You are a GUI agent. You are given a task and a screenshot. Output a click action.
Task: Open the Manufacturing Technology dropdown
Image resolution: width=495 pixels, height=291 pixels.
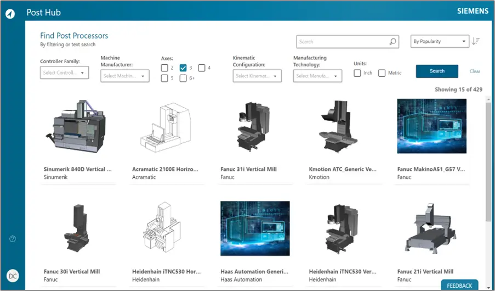(317, 76)
